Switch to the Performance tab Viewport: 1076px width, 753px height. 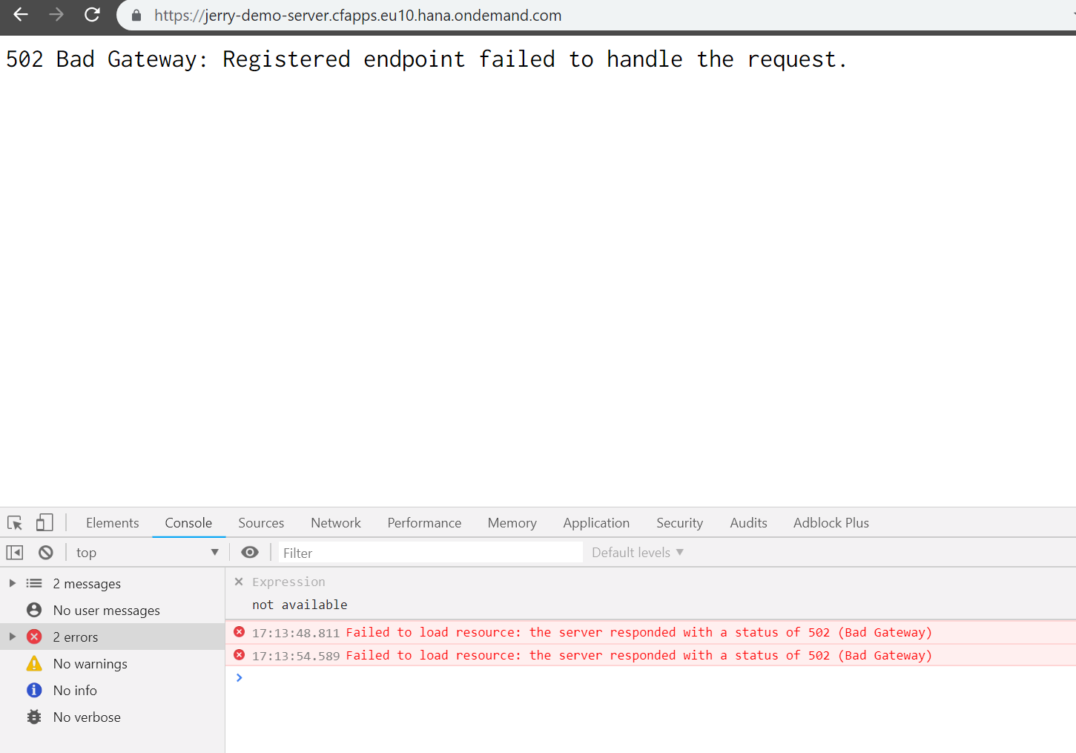(424, 523)
